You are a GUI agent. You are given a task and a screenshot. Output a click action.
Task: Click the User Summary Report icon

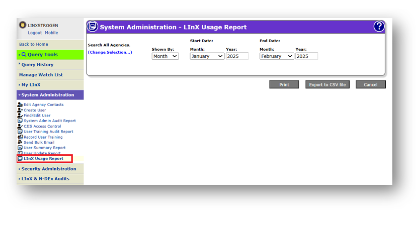pyautogui.click(x=20, y=148)
